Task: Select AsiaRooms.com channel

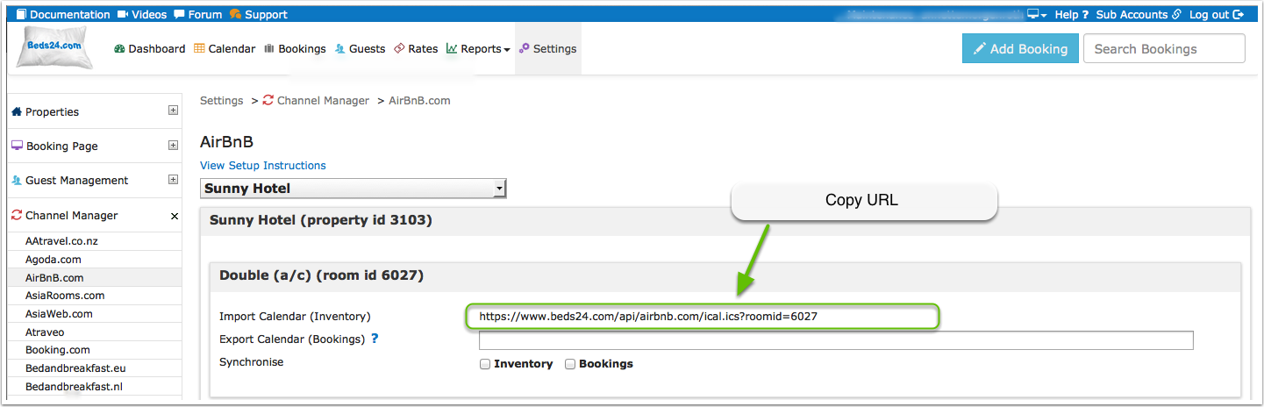Action: click(x=65, y=296)
